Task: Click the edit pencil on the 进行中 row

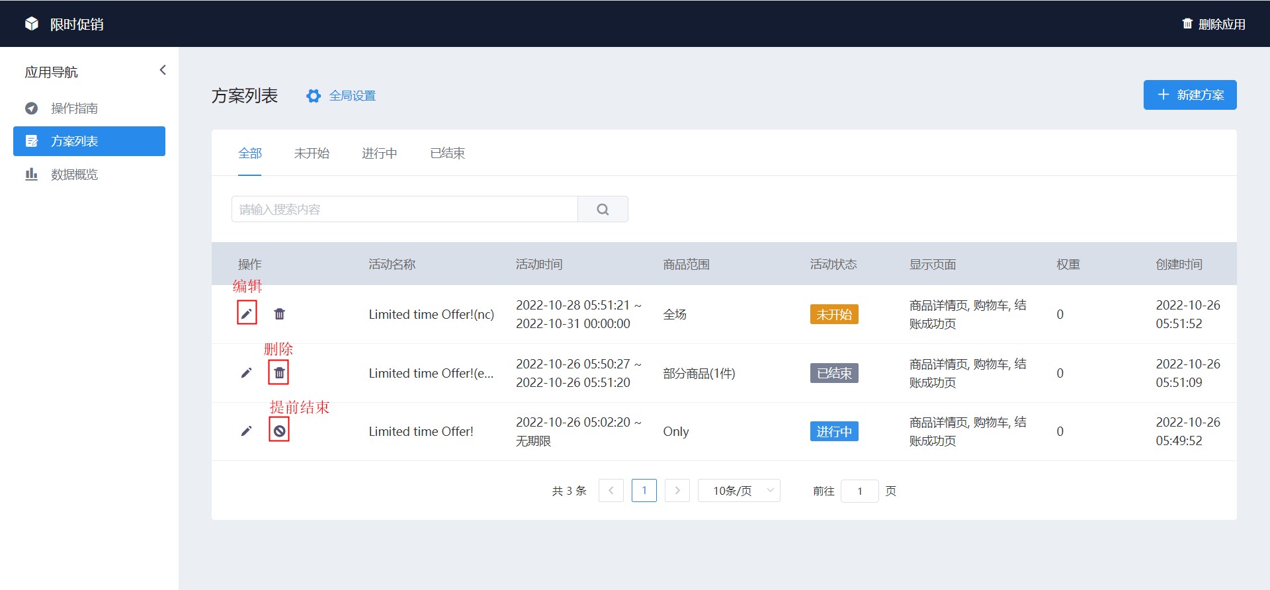Action: pyautogui.click(x=247, y=431)
